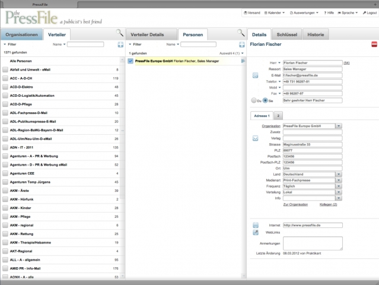Switch to the Organisationen tab
This screenshot has height=285, width=379.
point(21,35)
